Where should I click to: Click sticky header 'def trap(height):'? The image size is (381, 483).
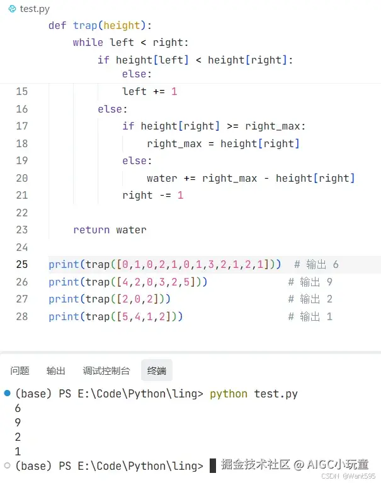click(100, 25)
